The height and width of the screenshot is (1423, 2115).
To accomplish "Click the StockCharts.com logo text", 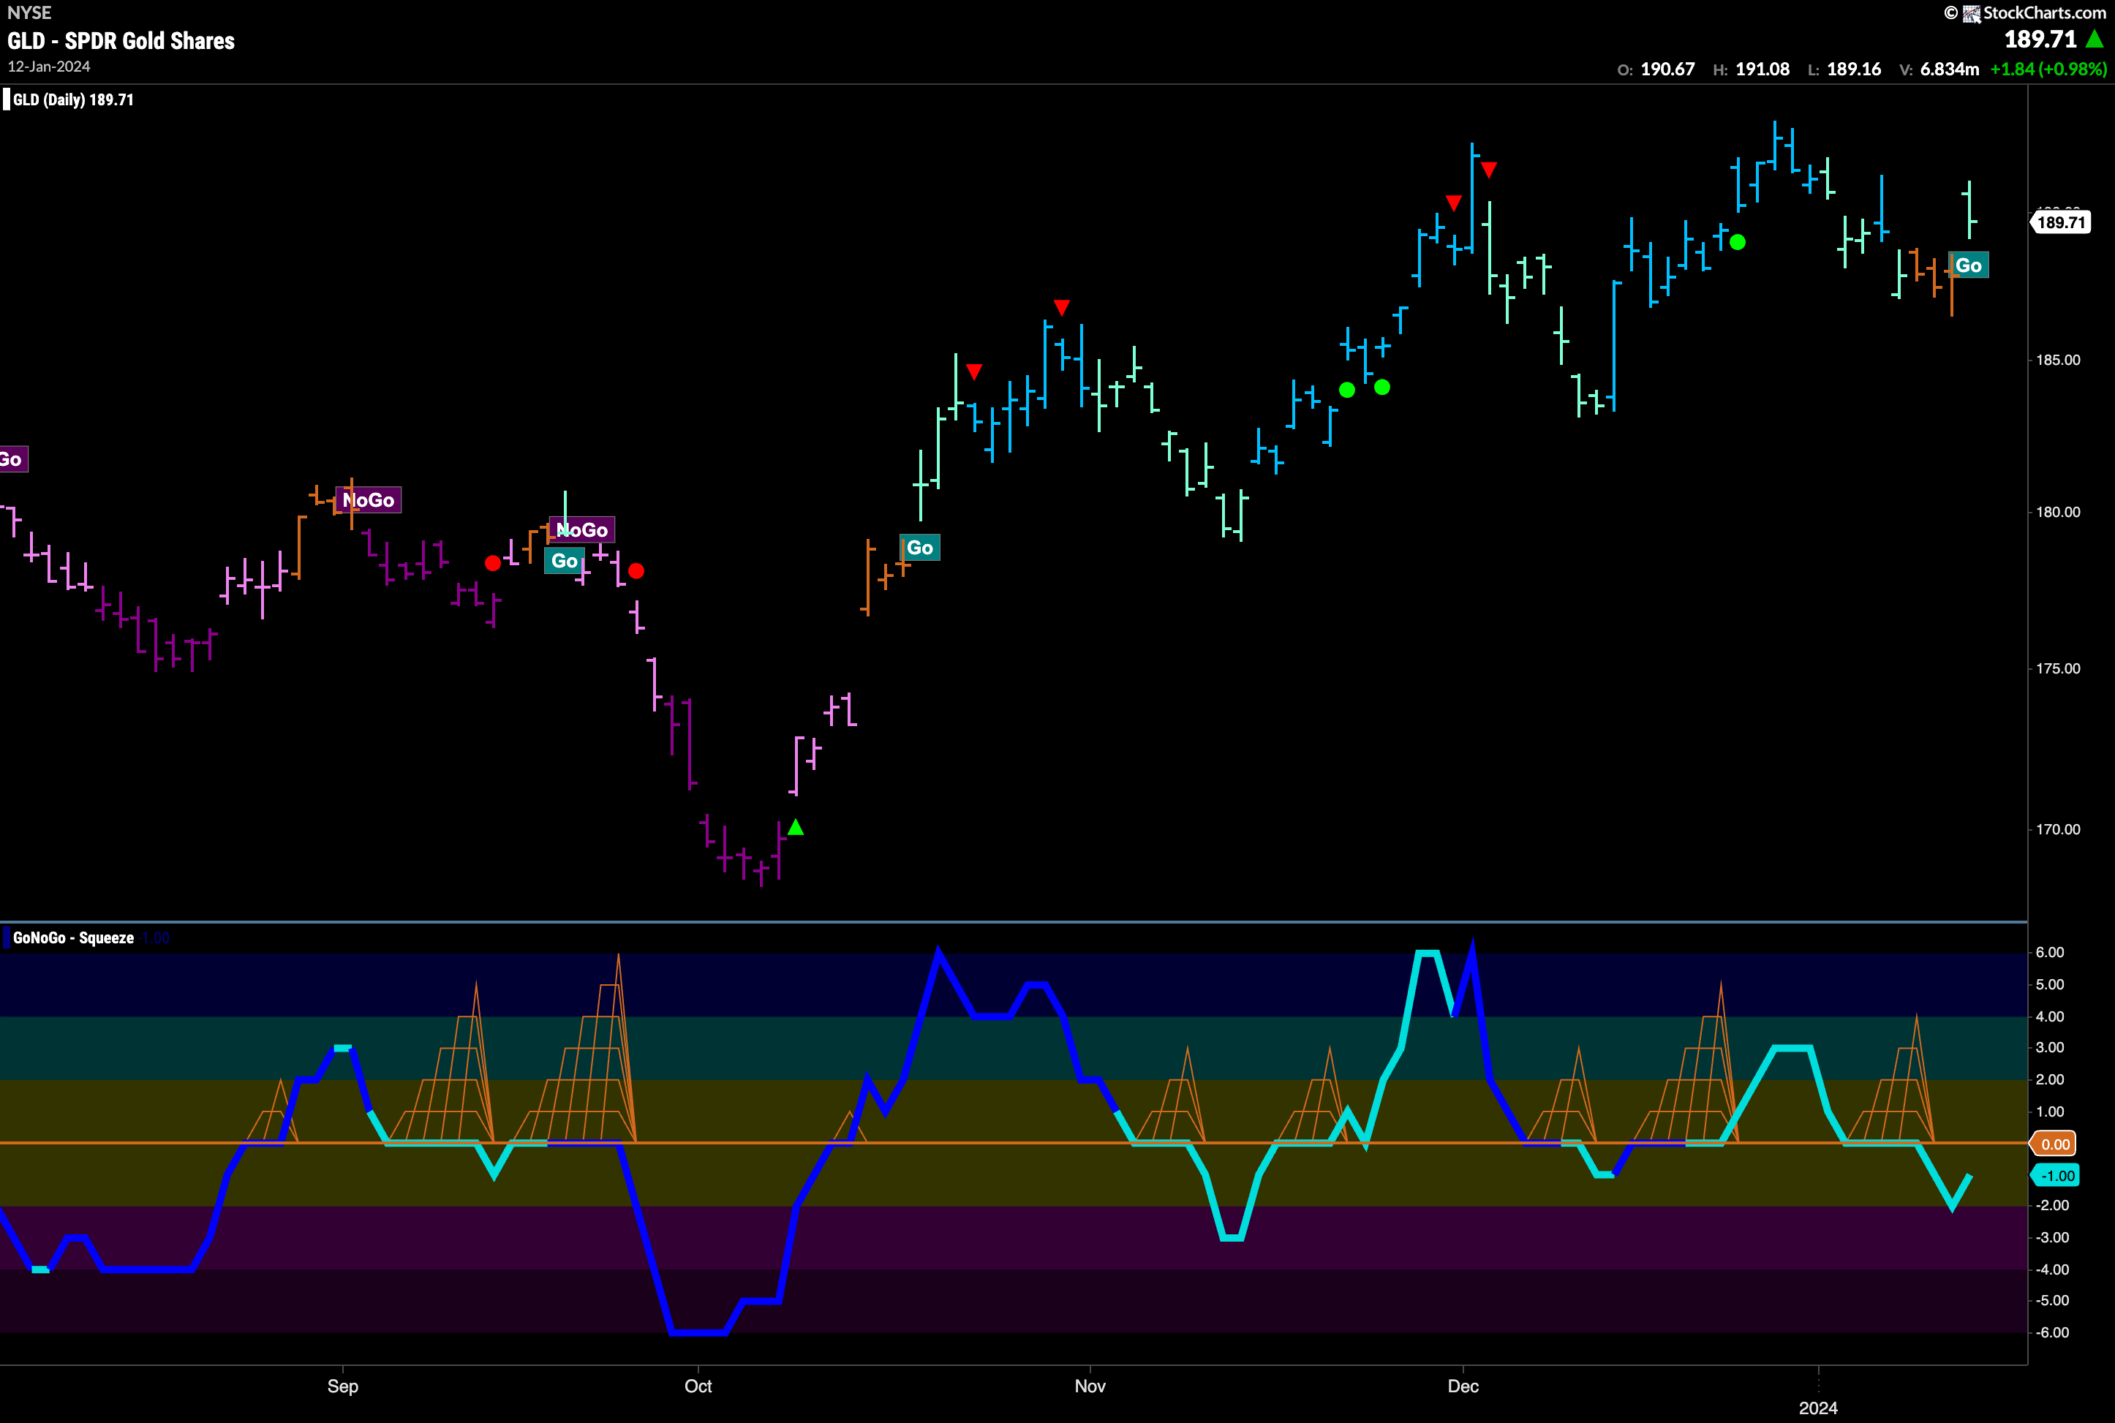I will pos(2043,12).
